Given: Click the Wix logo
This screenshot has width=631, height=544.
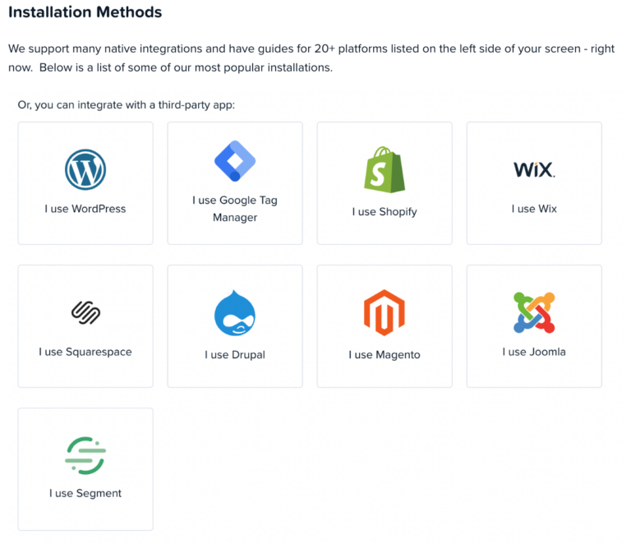Looking at the screenshot, I should point(534,170).
